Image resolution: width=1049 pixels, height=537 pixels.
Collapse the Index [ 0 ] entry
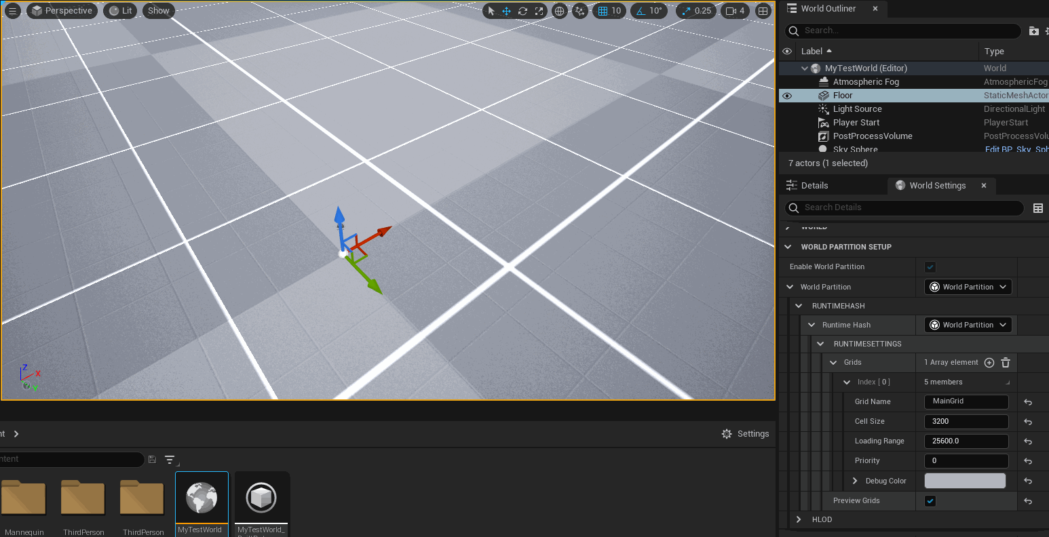coord(847,382)
